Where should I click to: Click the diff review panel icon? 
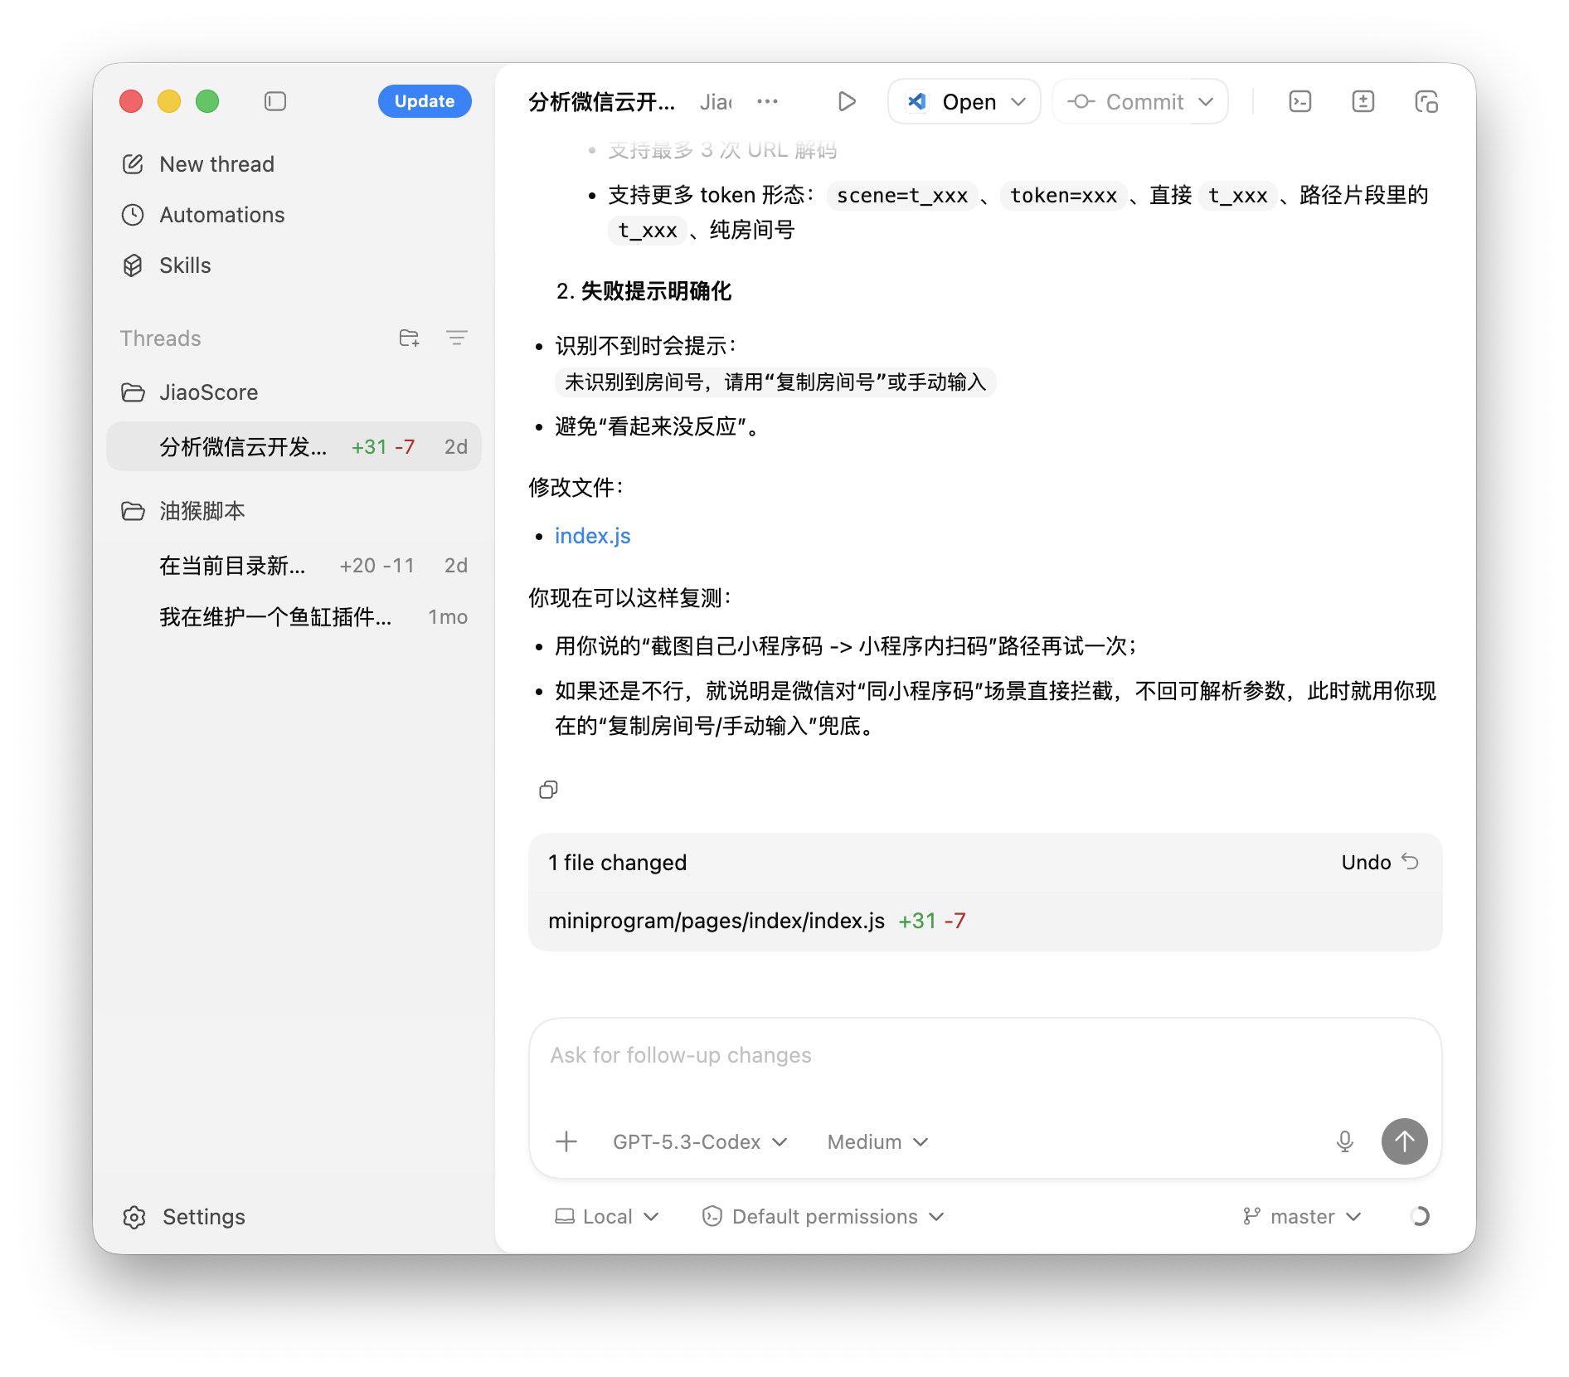[x=1363, y=101]
